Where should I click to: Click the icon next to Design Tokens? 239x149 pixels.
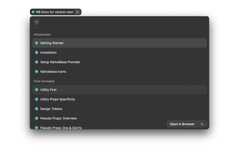pos(37,109)
